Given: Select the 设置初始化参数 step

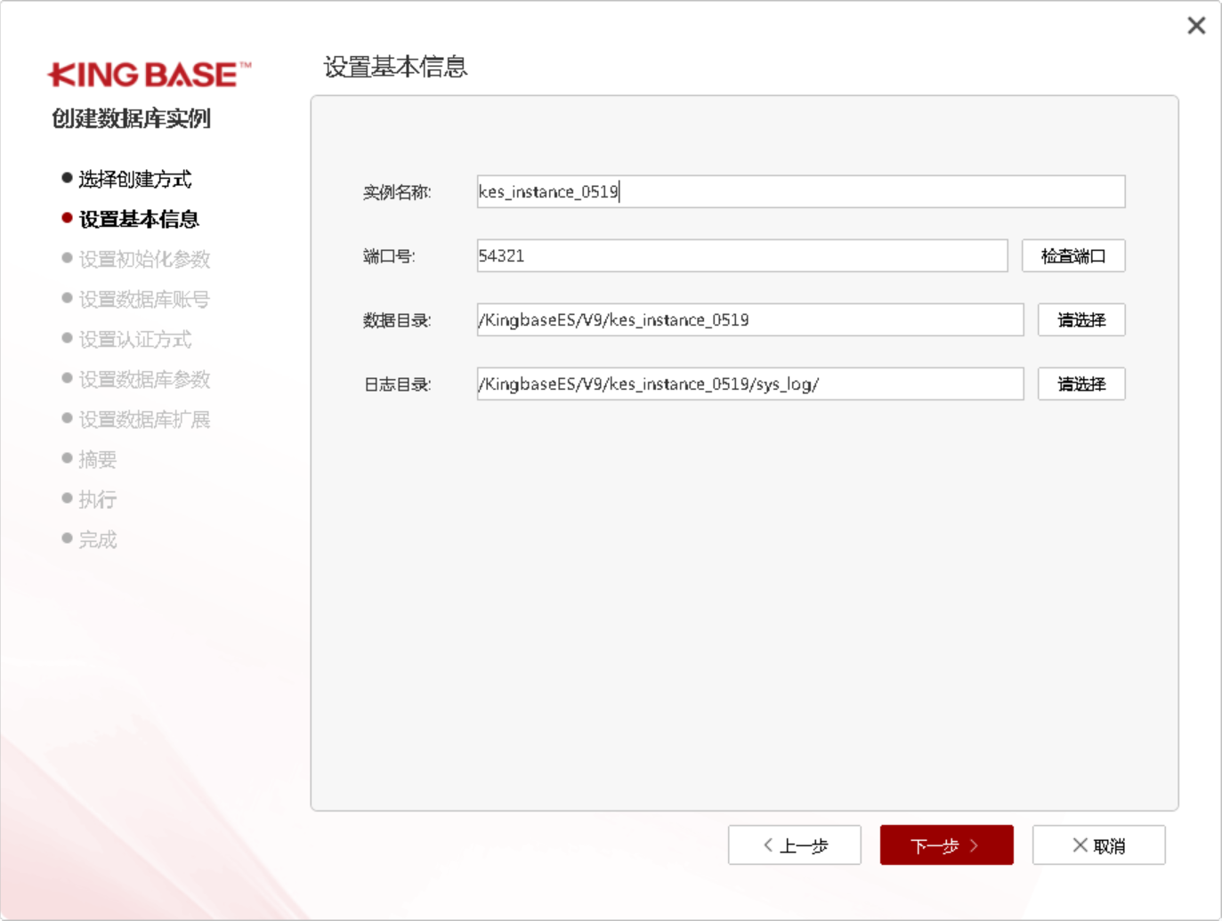Looking at the screenshot, I should (135, 259).
